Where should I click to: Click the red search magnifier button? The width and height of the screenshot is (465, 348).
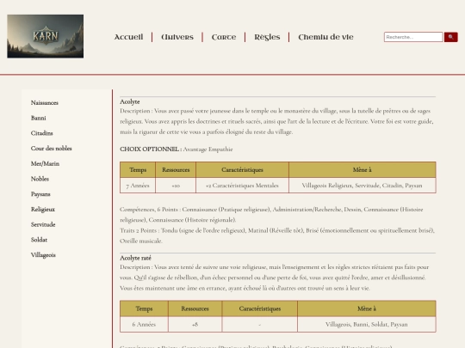[450, 37]
